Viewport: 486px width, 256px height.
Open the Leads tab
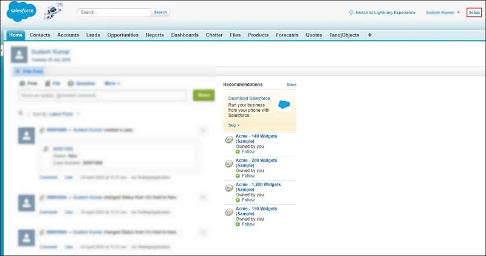point(93,35)
